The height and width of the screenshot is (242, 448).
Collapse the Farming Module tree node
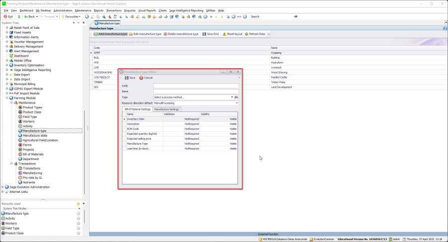[x=7, y=98]
